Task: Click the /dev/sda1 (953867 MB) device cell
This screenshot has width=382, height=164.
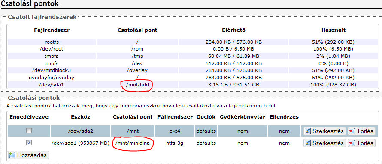Action: [81, 143]
